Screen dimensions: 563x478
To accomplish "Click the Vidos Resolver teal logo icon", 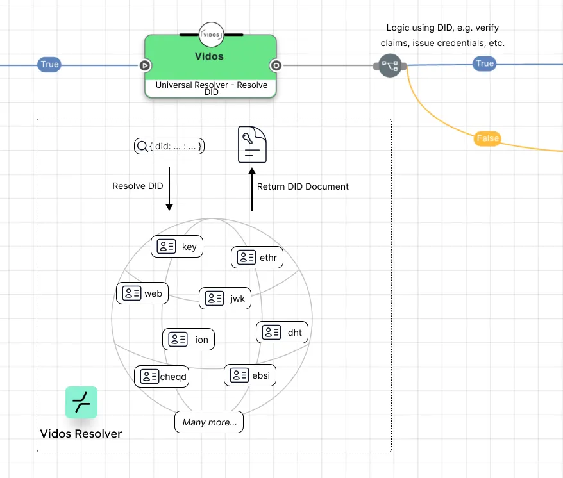I will (81, 402).
